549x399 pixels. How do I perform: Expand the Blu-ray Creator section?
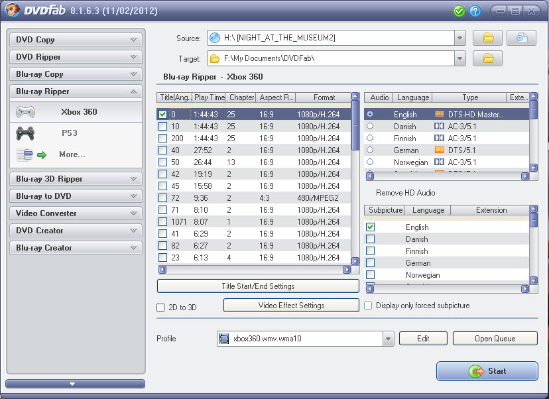click(76, 247)
